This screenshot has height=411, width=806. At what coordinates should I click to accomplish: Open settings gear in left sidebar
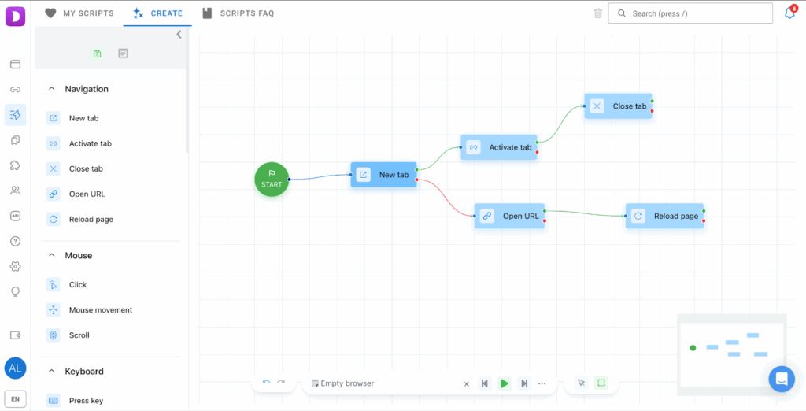[15, 266]
